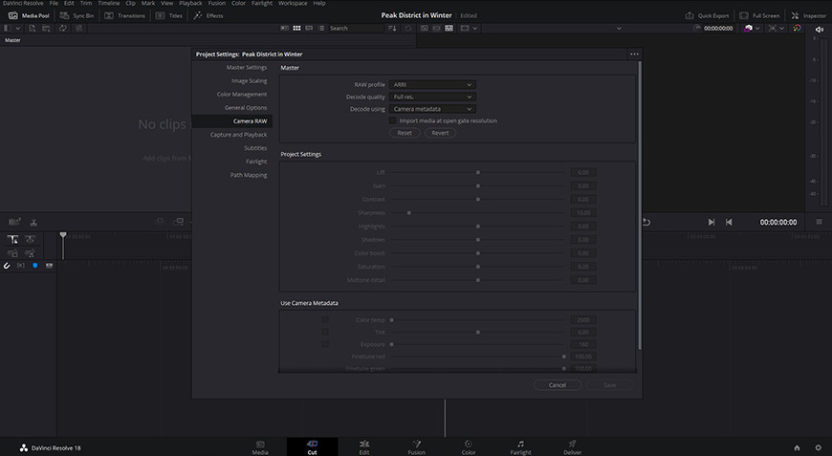832x456 pixels.
Task: Open the RAW profile dropdown
Action: (x=432, y=85)
